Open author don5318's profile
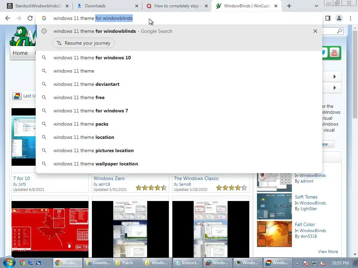 click(x=308, y=236)
